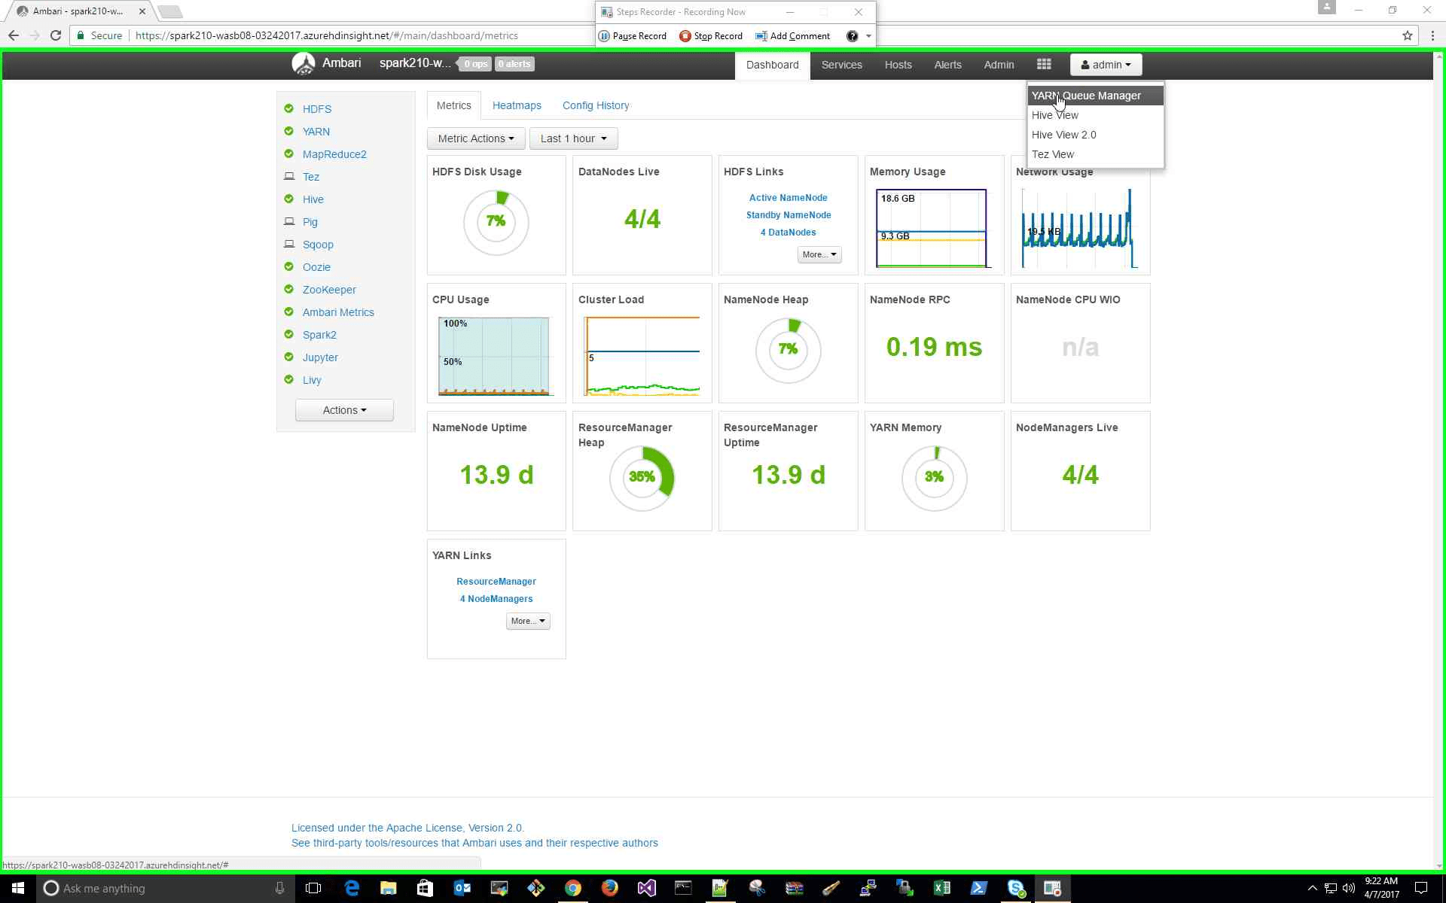Open the views grid icon
Image resolution: width=1446 pixels, height=903 pixels.
(1044, 65)
